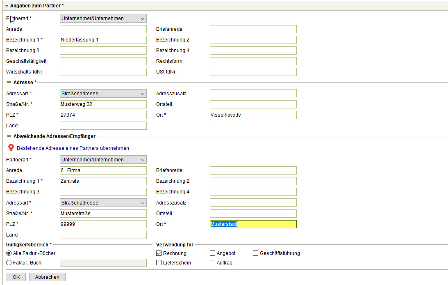Open the top Partnerart dropdown
Viewport: 448px width, 285px height.
[x=103, y=18]
